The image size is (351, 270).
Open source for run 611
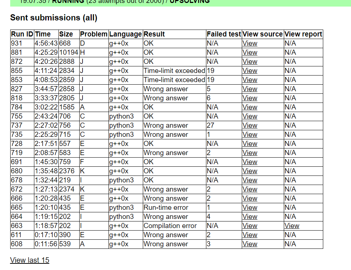[250, 235]
